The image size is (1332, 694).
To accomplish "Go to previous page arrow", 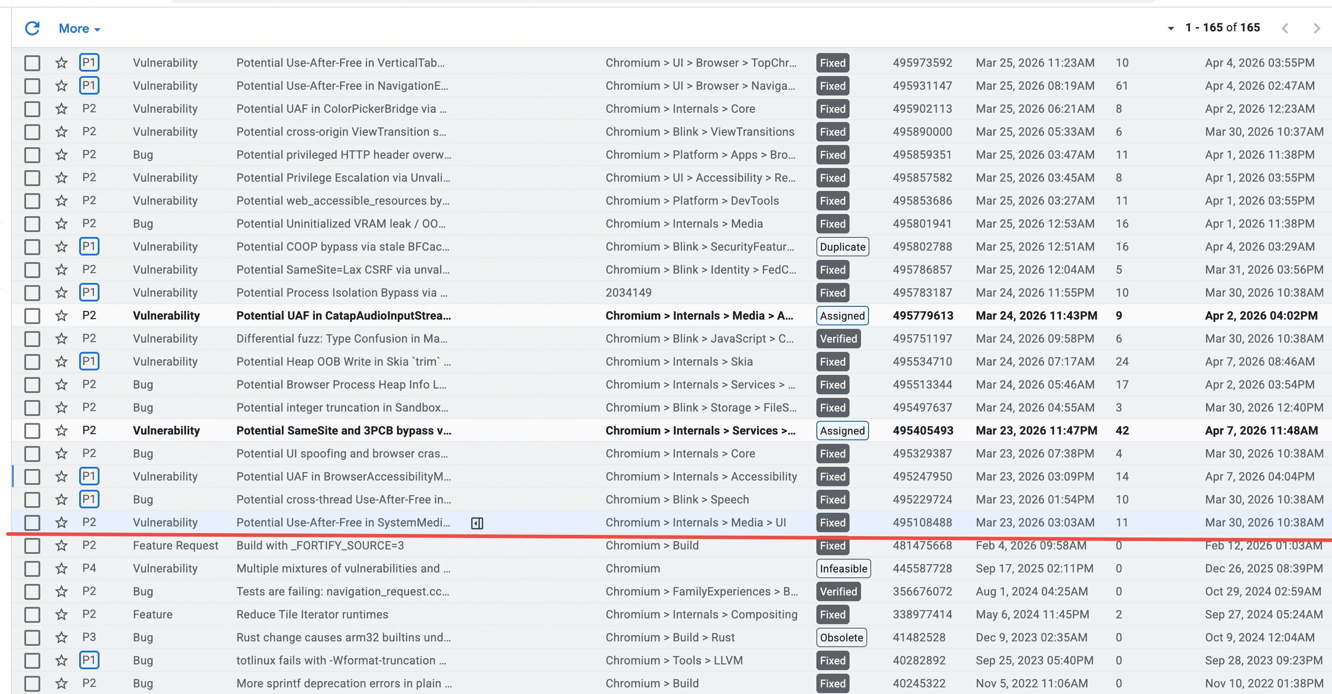I will (1285, 28).
